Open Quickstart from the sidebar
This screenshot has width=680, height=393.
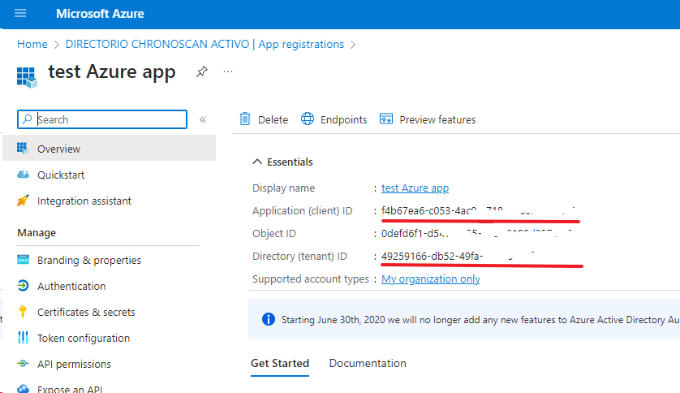coord(61,175)
